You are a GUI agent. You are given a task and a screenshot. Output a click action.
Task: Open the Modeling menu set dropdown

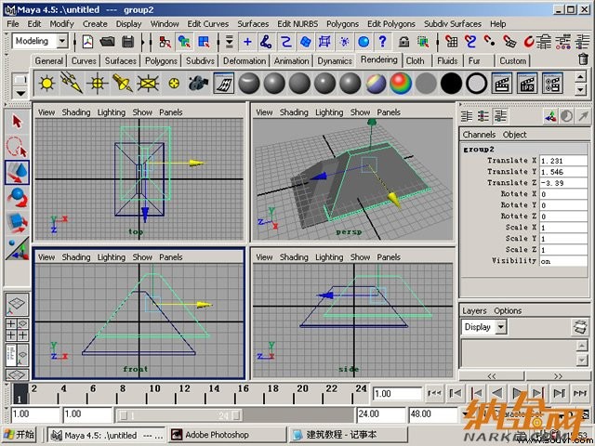(x=62, y=41)
